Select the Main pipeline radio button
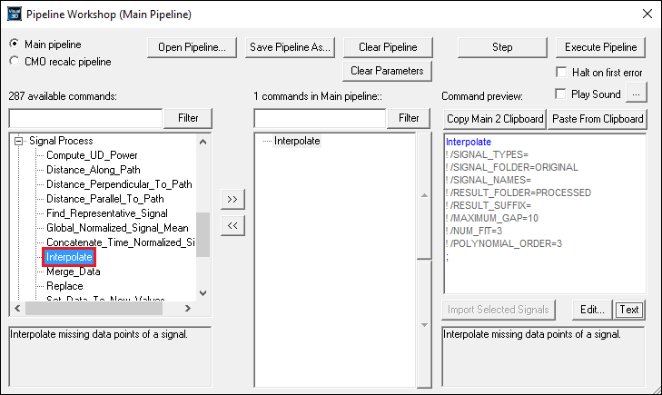This screenshot has width=662, height=395. click(x=15, y=44)
